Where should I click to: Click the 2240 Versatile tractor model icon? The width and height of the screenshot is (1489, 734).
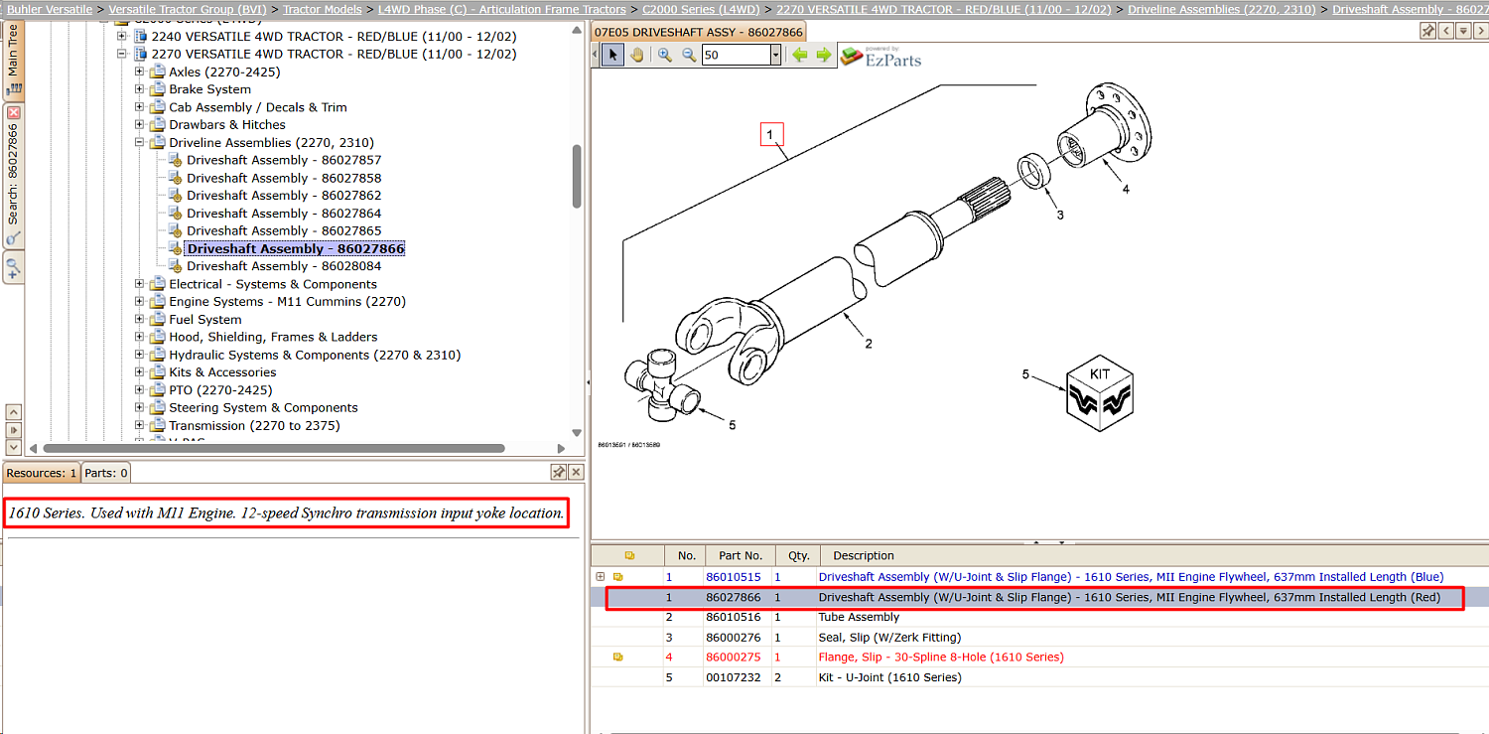[140, 36]
